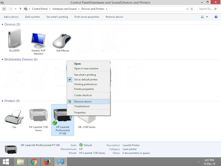Open Google Chrome from the taskbar

tap(34, 162)
